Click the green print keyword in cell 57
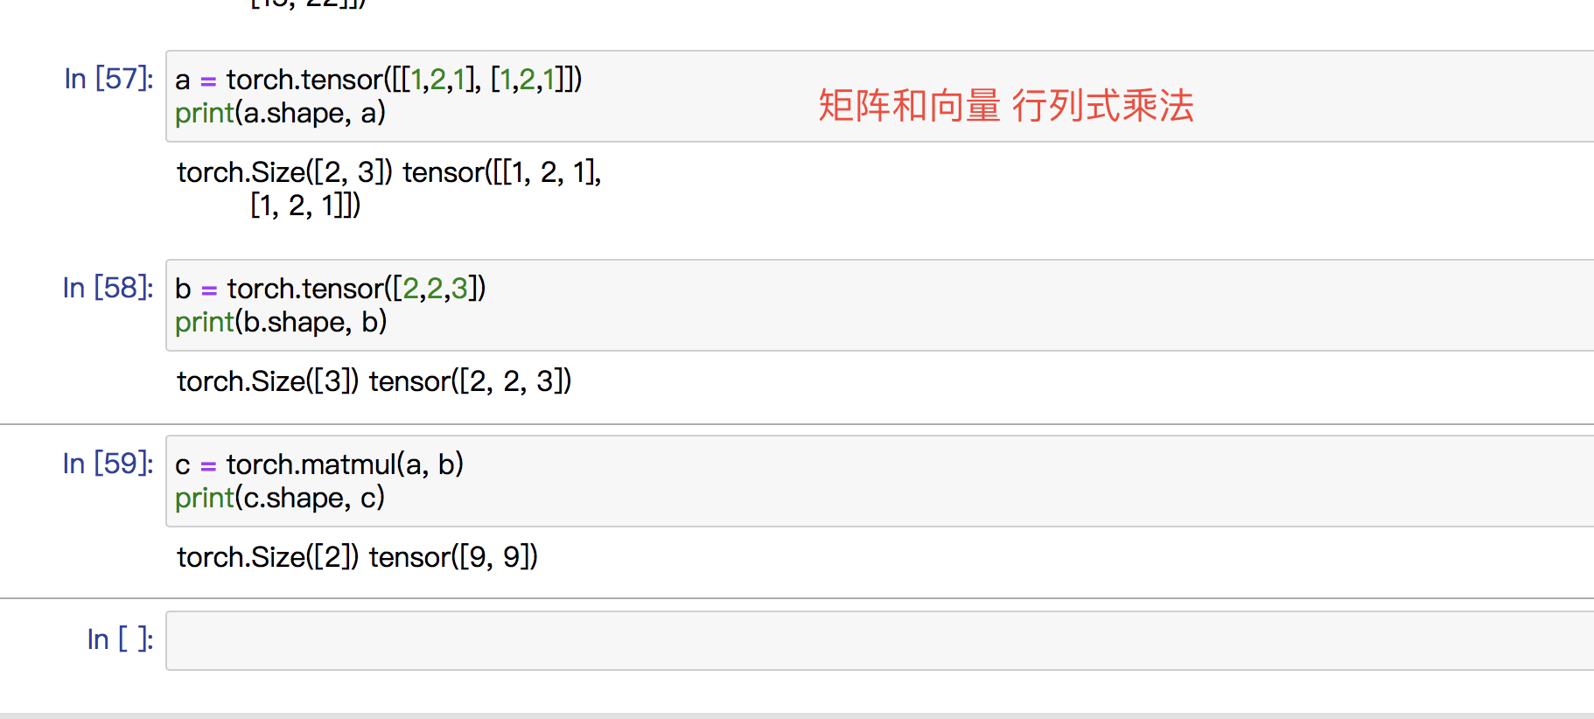 [205, 114]
